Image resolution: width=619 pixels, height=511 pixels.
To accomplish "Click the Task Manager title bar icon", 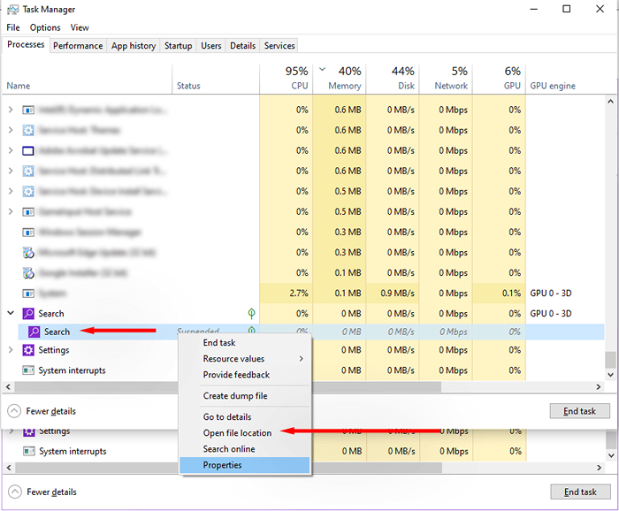I will (x=12, y=10).
